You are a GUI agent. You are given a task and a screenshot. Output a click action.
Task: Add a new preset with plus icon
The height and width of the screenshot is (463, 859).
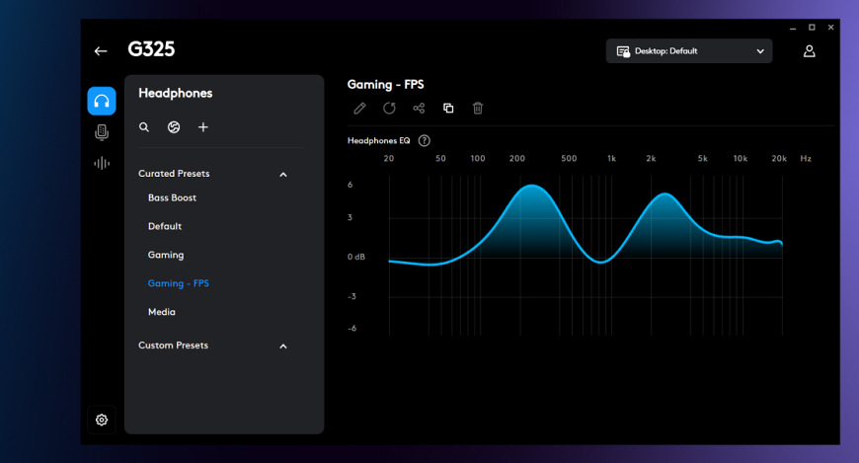coord(203,127)
